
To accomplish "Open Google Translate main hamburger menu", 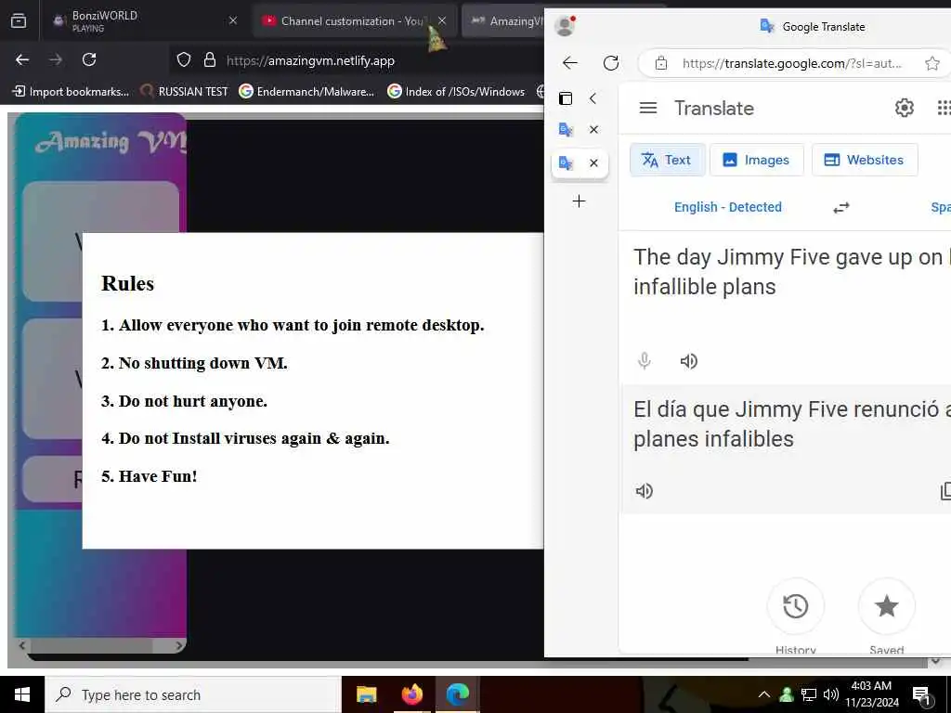I will pos(648,108).
